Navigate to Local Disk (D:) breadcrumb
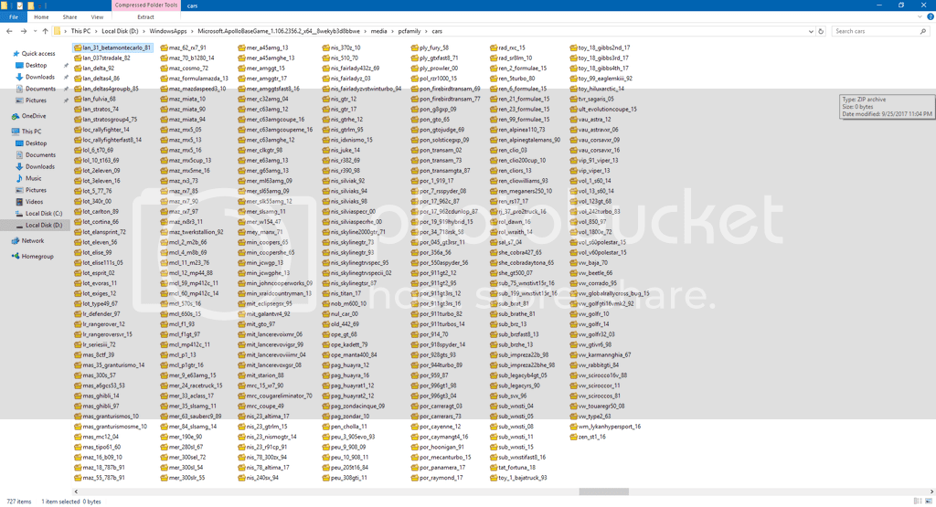The height and width of the screenshot is (507, 936). [120, 31]
